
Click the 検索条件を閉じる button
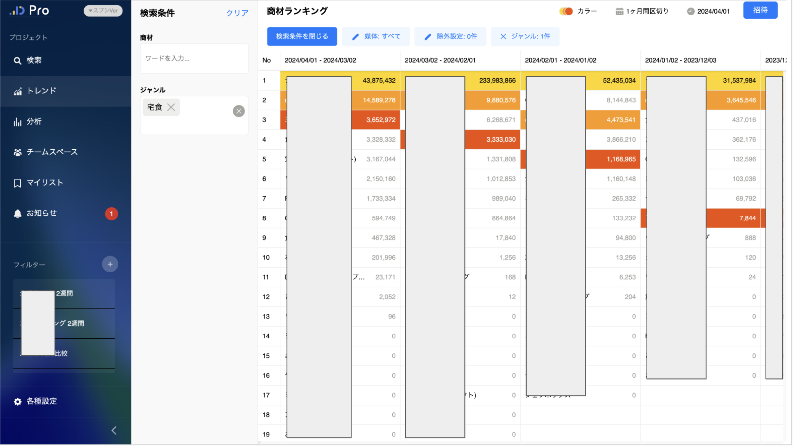pyautogui.click(x=302, y=37)
